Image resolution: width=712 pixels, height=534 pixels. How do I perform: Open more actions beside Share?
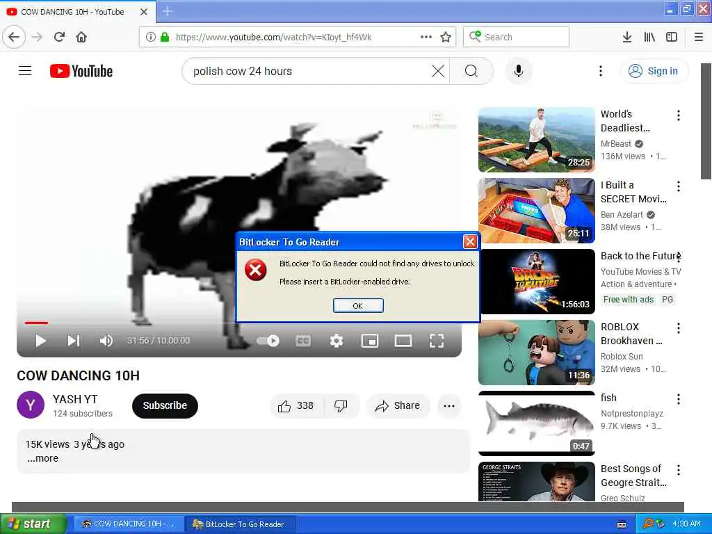pos(449,406)
